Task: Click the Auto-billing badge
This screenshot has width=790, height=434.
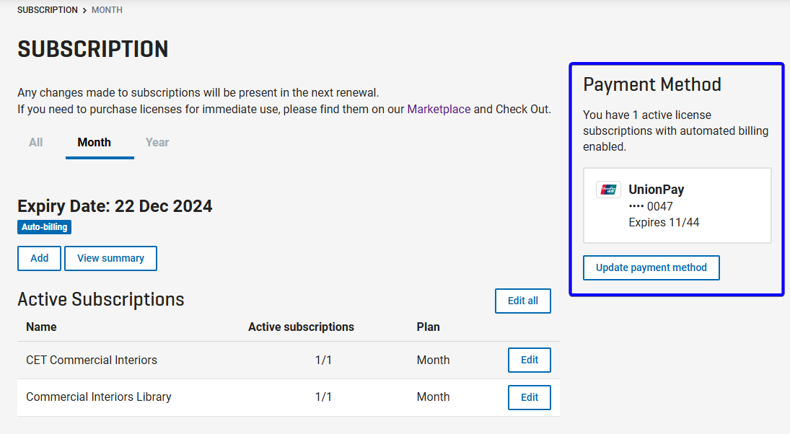Action: coord(44,227)
